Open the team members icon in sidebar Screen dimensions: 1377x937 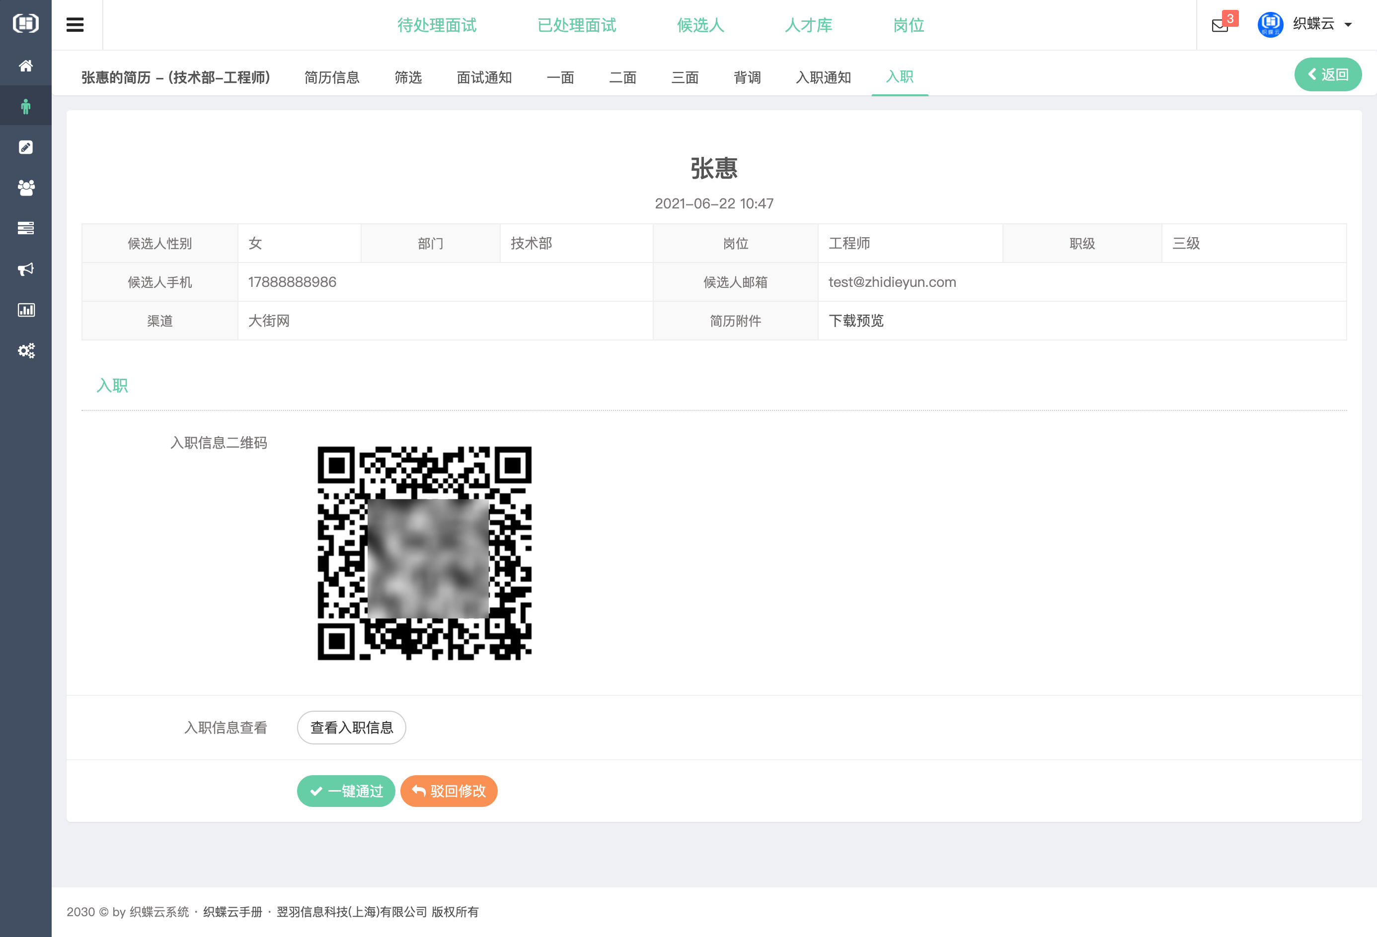(25, 188)
